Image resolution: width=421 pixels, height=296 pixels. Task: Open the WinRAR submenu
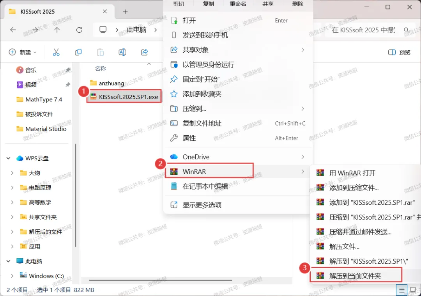pos(238,171)
